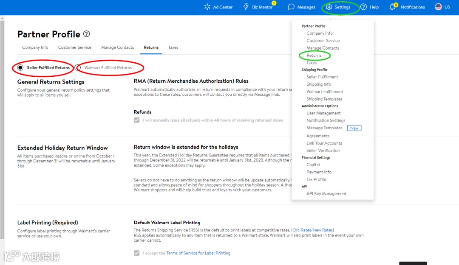Image resolution: width=459 pixels, height=265 pixels.
Task: Click Administrator Options header in menu
Action: (x=320, y=106)
